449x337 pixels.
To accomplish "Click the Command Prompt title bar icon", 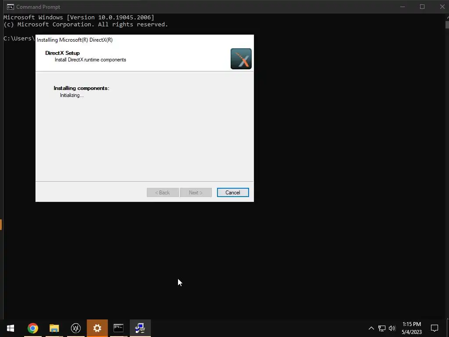I will [11, 7].
